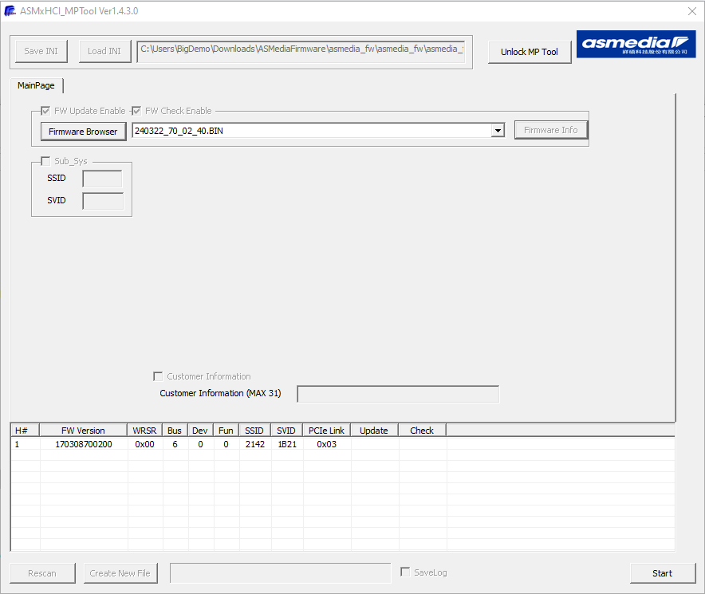Click the Firmware Info button
Image resolution: width=705 pixels, height=594 pixels.
550,130
